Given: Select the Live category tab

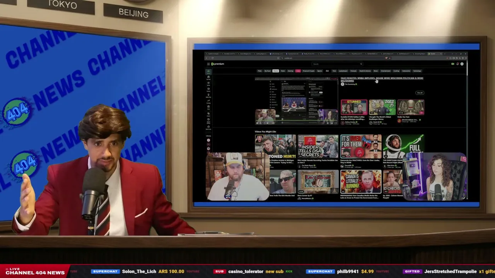Looking at the screenshot, I should coord(298,71).
